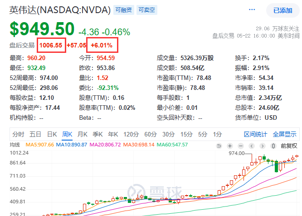302x216 pixels.
Task: Zoom in the K-line chart with plus icon
Action: 230,146
